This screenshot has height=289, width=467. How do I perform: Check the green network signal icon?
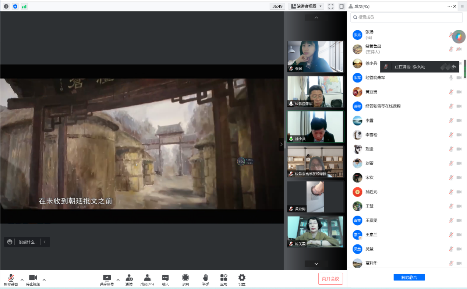[x=24, y=6]
